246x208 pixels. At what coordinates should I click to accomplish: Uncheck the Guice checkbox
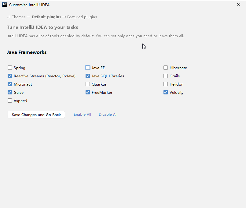pos(9,92)
